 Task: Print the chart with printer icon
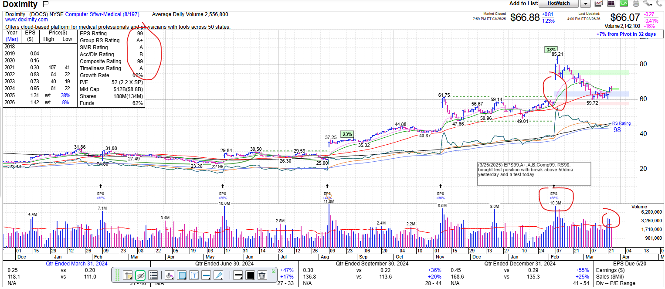coord(636,3)
